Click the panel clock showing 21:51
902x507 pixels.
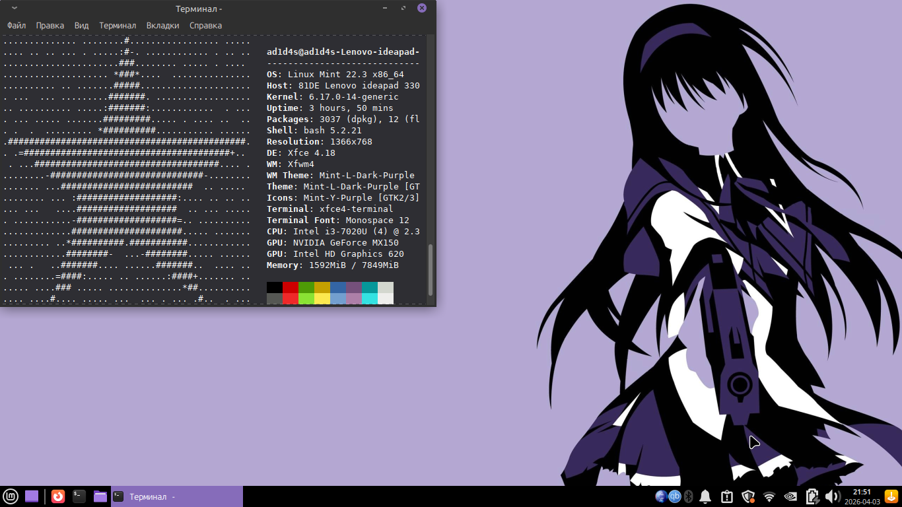coord(862,496)
